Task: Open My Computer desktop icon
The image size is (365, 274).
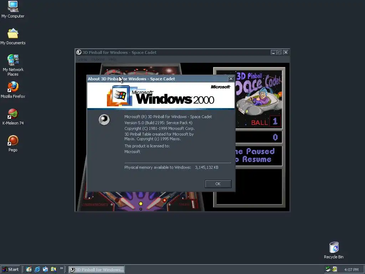Action: (x=13, y=10)
